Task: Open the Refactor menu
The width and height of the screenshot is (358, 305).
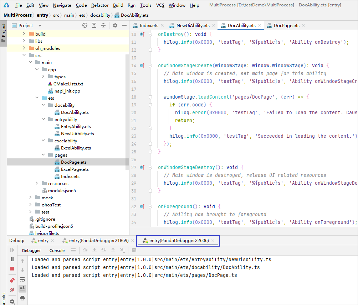Action: tap(100, 5)
